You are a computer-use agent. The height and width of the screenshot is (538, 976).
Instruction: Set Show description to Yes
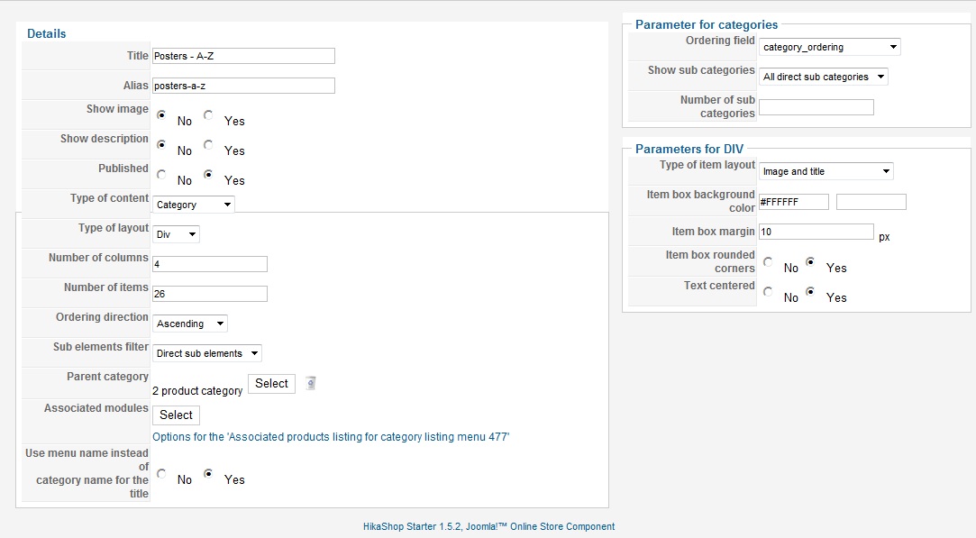click(x=208, y=144)
